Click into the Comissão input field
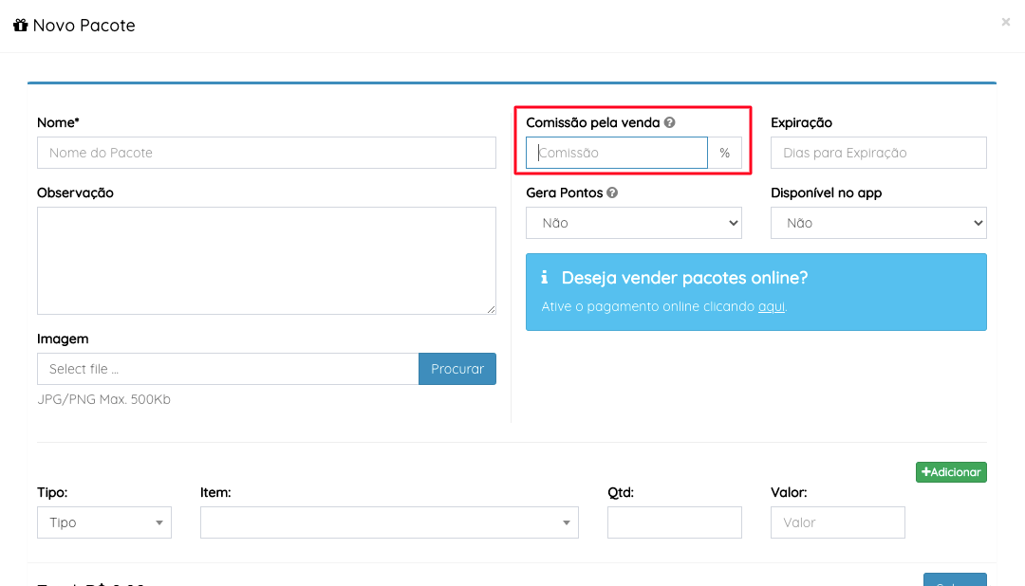The height and width of the screenshot is (586, 1025). (617, 153)
